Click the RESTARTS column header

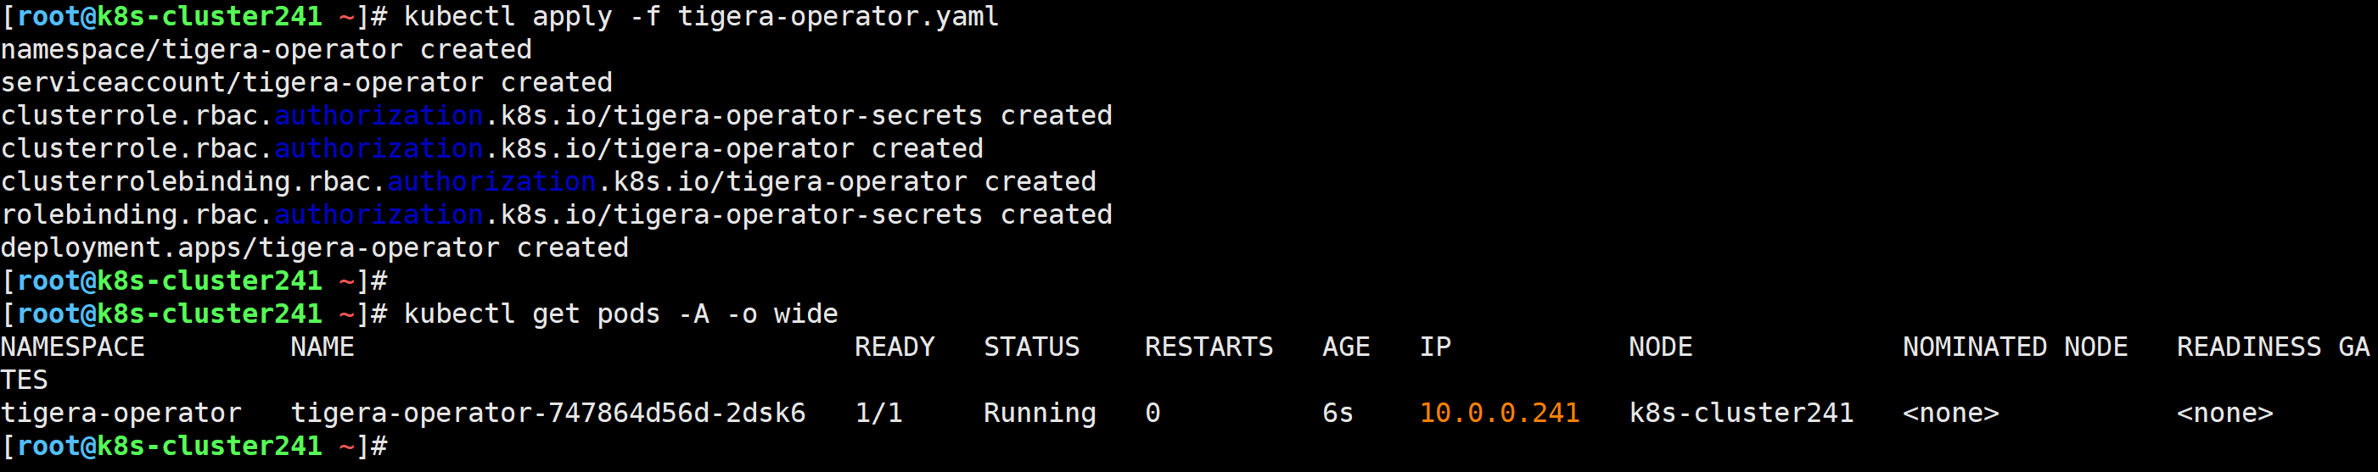[1209, 347]
